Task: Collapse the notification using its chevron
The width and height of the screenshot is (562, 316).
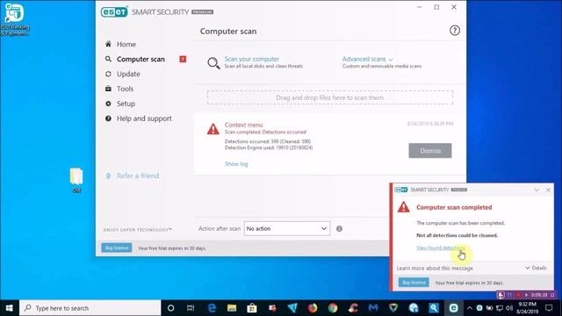Action: pyautogui.click(x=537, y=190)
